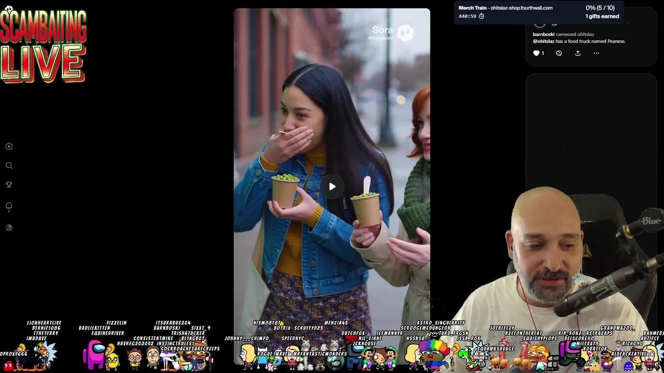Click the 'JOHNNY___CHIMPO' viewer name
The width and height of the screenshot is (664, 373).
click(x=246, y=338)
